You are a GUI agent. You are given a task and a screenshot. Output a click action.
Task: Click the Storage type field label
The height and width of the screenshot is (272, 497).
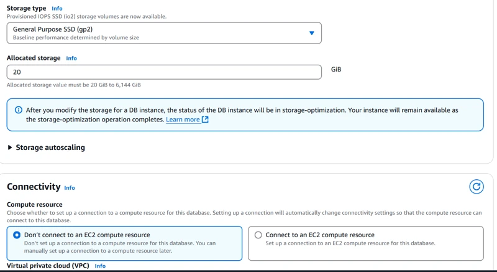(x=26, y=8)
